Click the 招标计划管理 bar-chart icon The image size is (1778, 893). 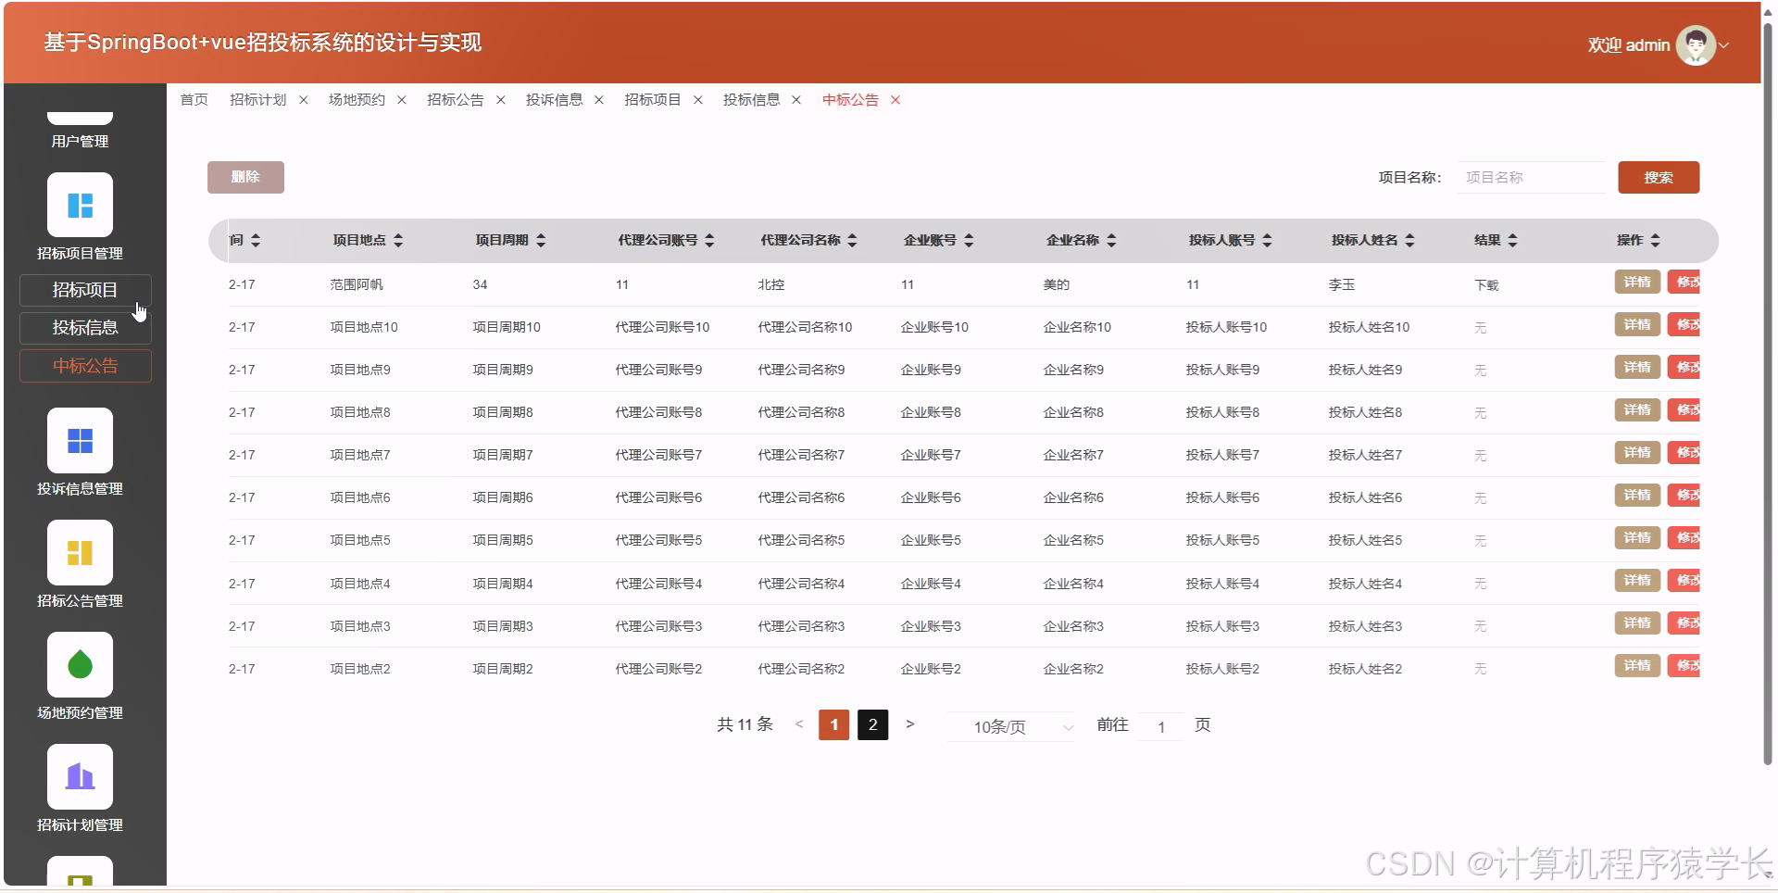81,776
